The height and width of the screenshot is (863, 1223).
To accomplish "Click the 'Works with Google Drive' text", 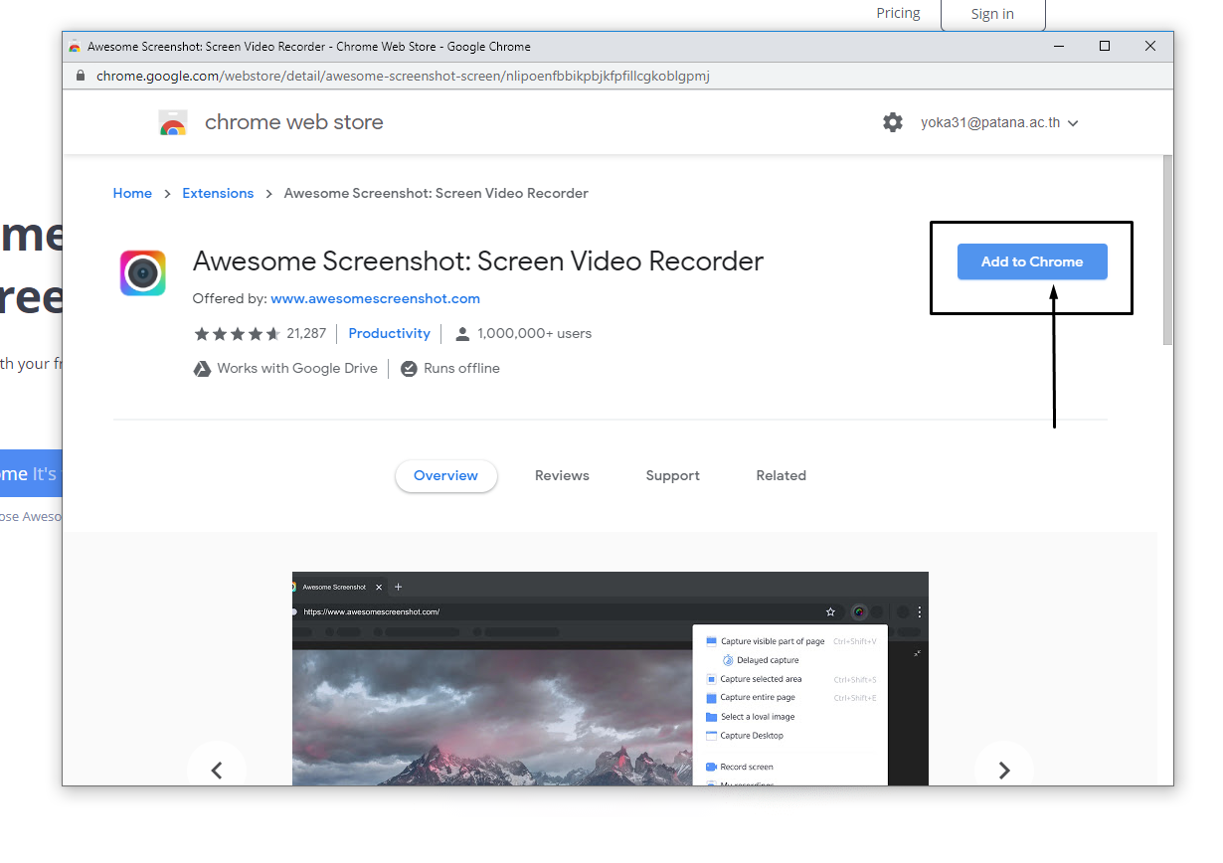I will pos(297,368).
